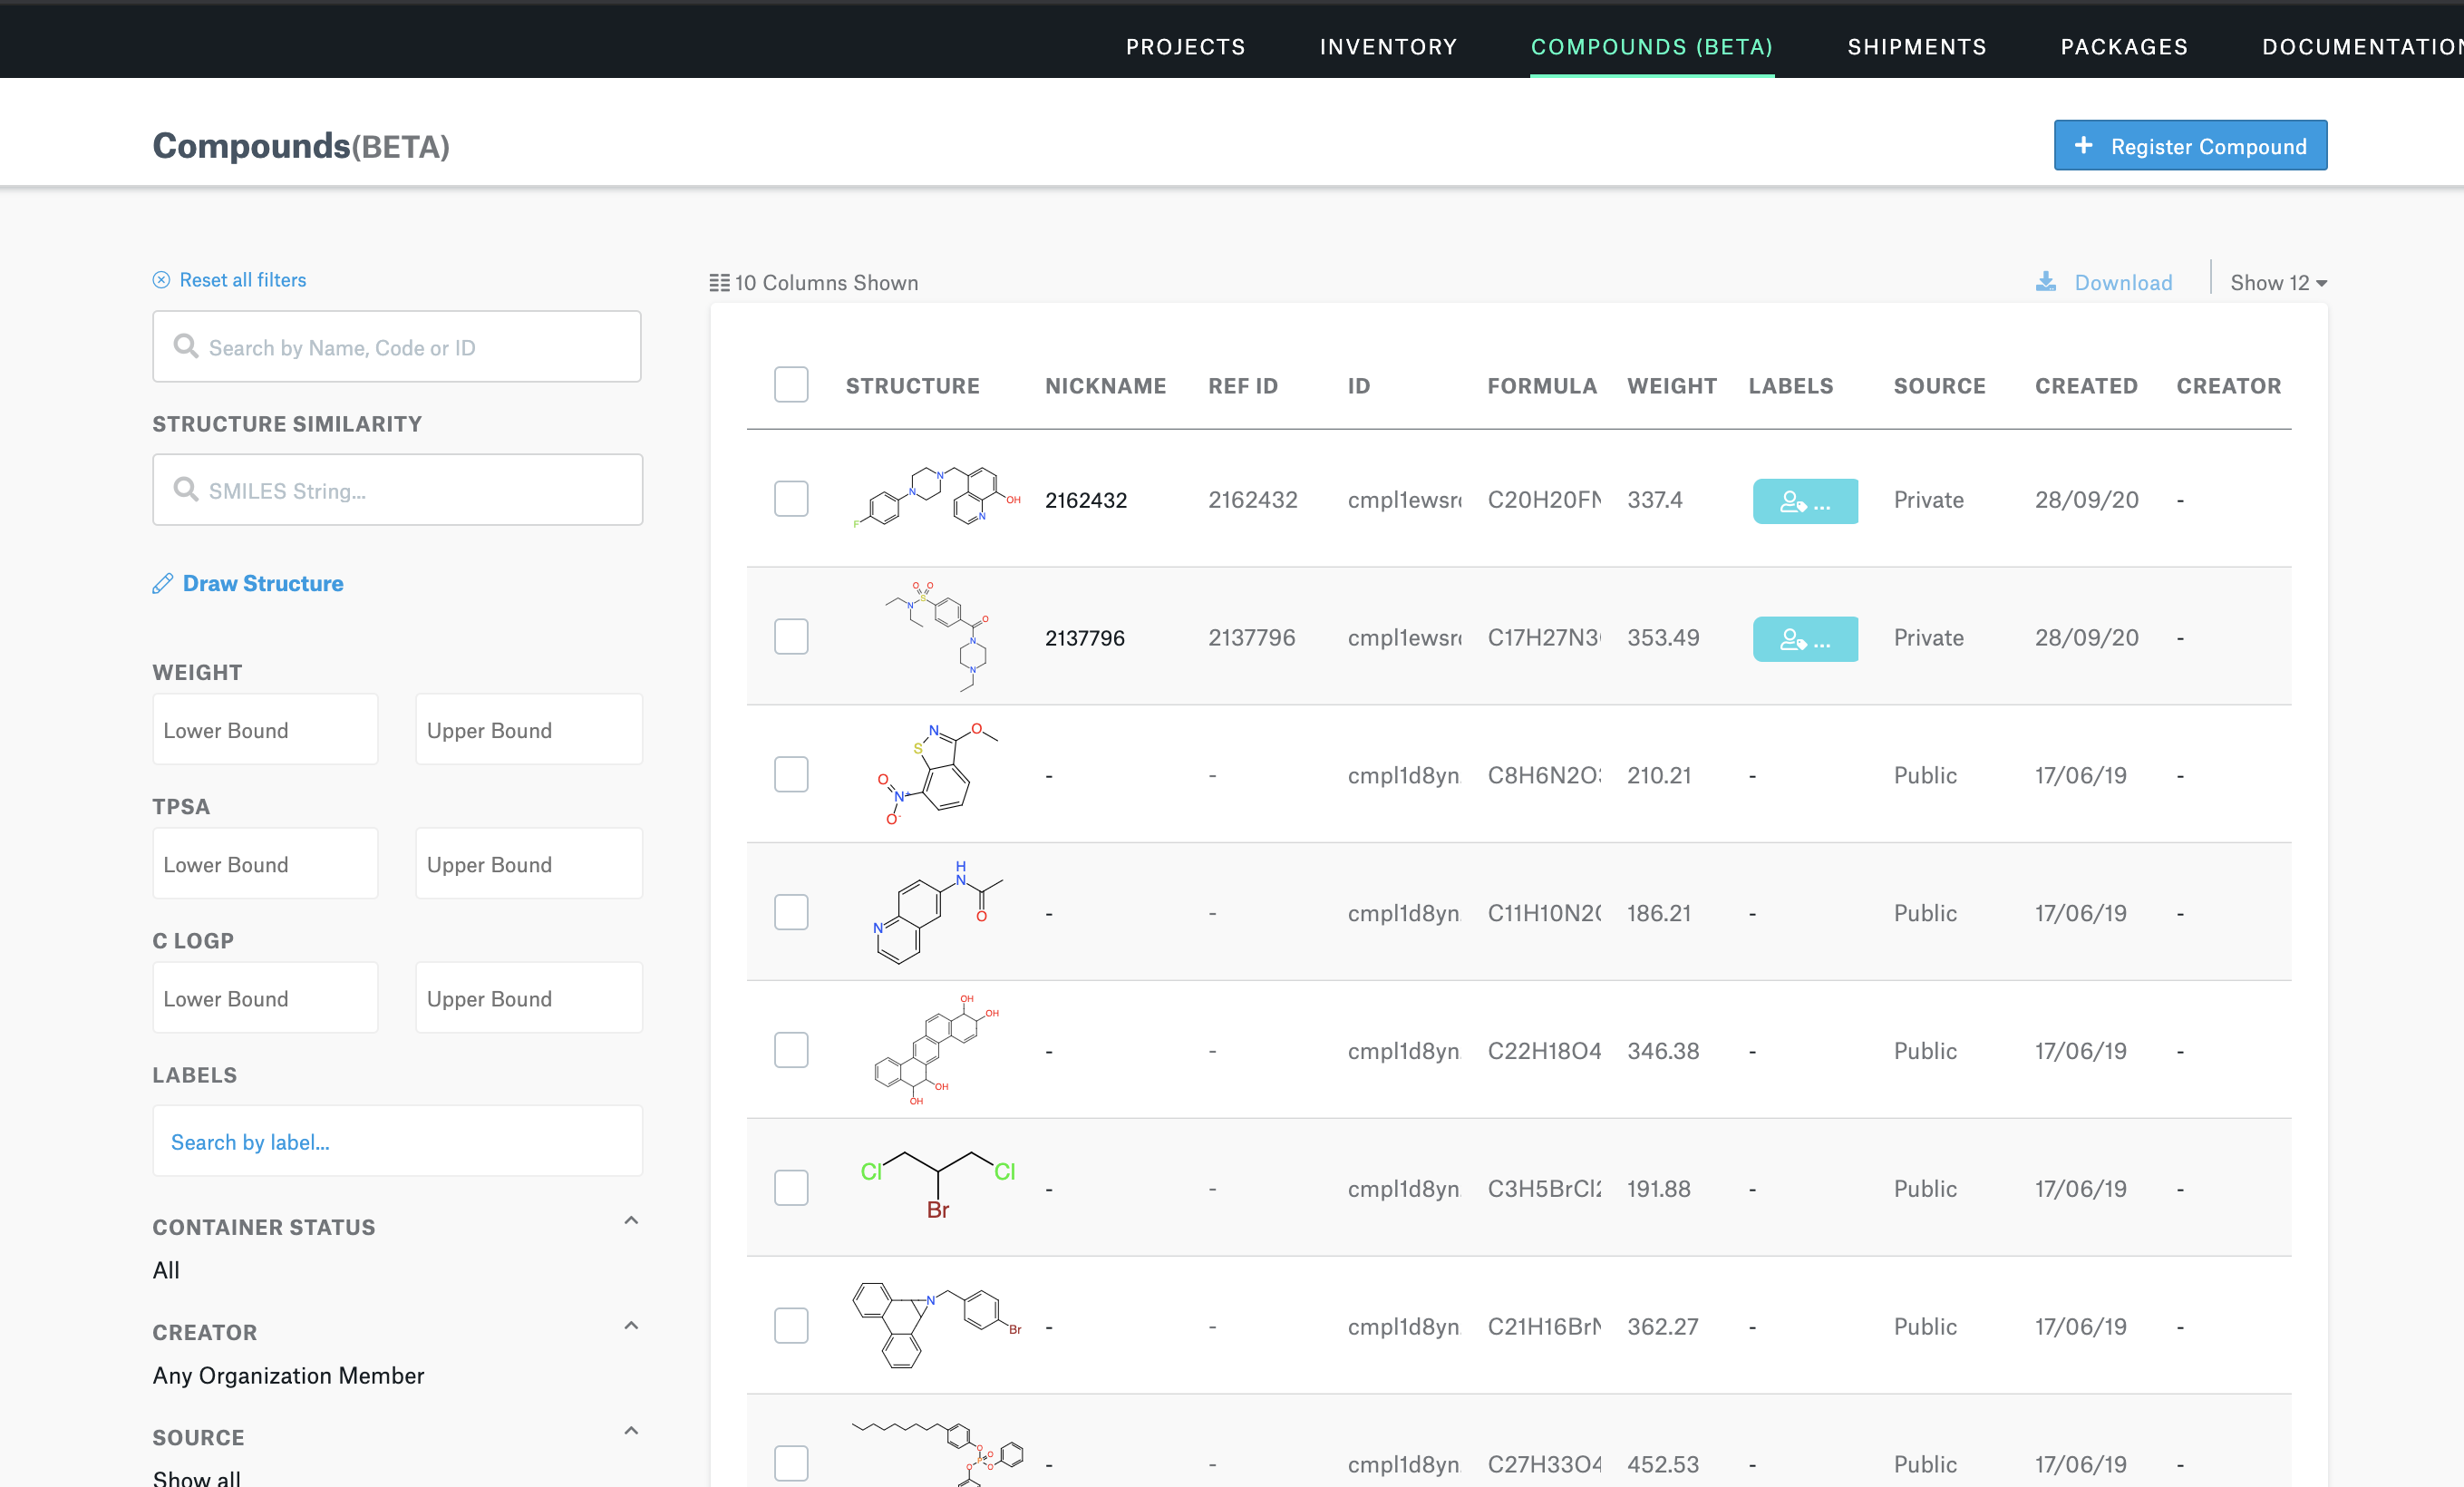
Task: Click the label tag on compound 2162432
Action: (x=1805, y=501)
